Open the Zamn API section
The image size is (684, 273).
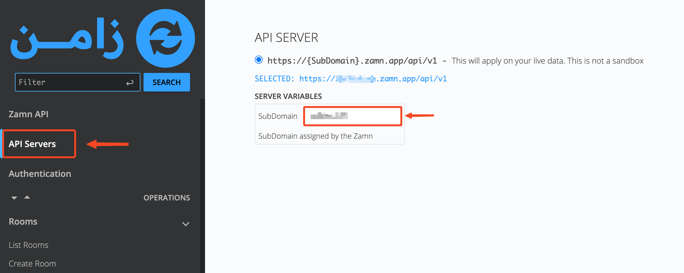(29, 114)
